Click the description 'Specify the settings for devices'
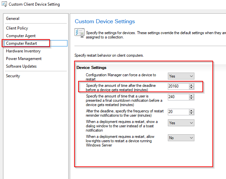226x179 pixels. 156,35
